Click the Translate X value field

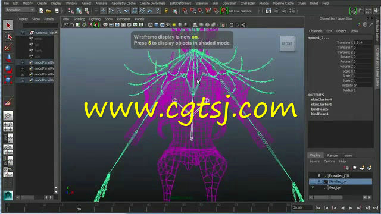[x=363, y=42]
